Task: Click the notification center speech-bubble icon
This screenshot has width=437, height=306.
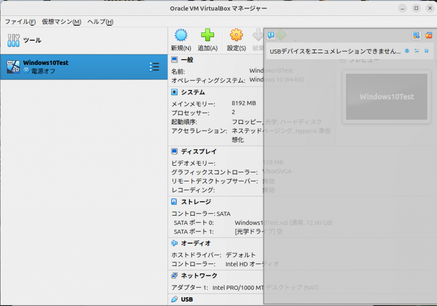Action: (271, 35)
